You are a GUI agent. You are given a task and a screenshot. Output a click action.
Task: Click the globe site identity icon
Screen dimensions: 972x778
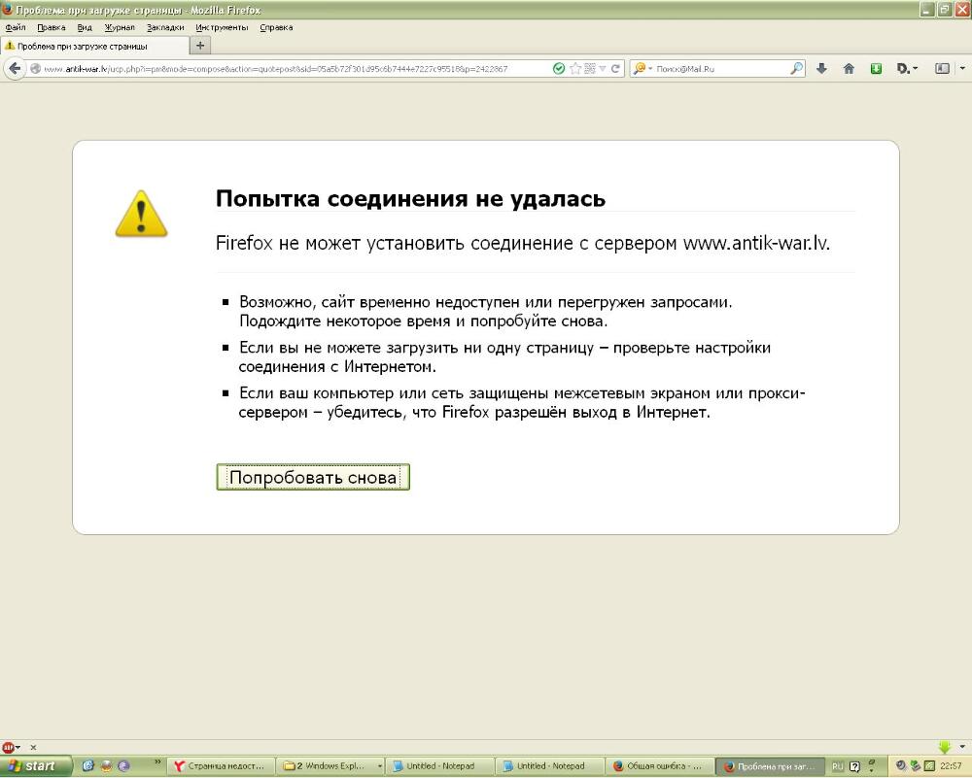pos(35,69)
